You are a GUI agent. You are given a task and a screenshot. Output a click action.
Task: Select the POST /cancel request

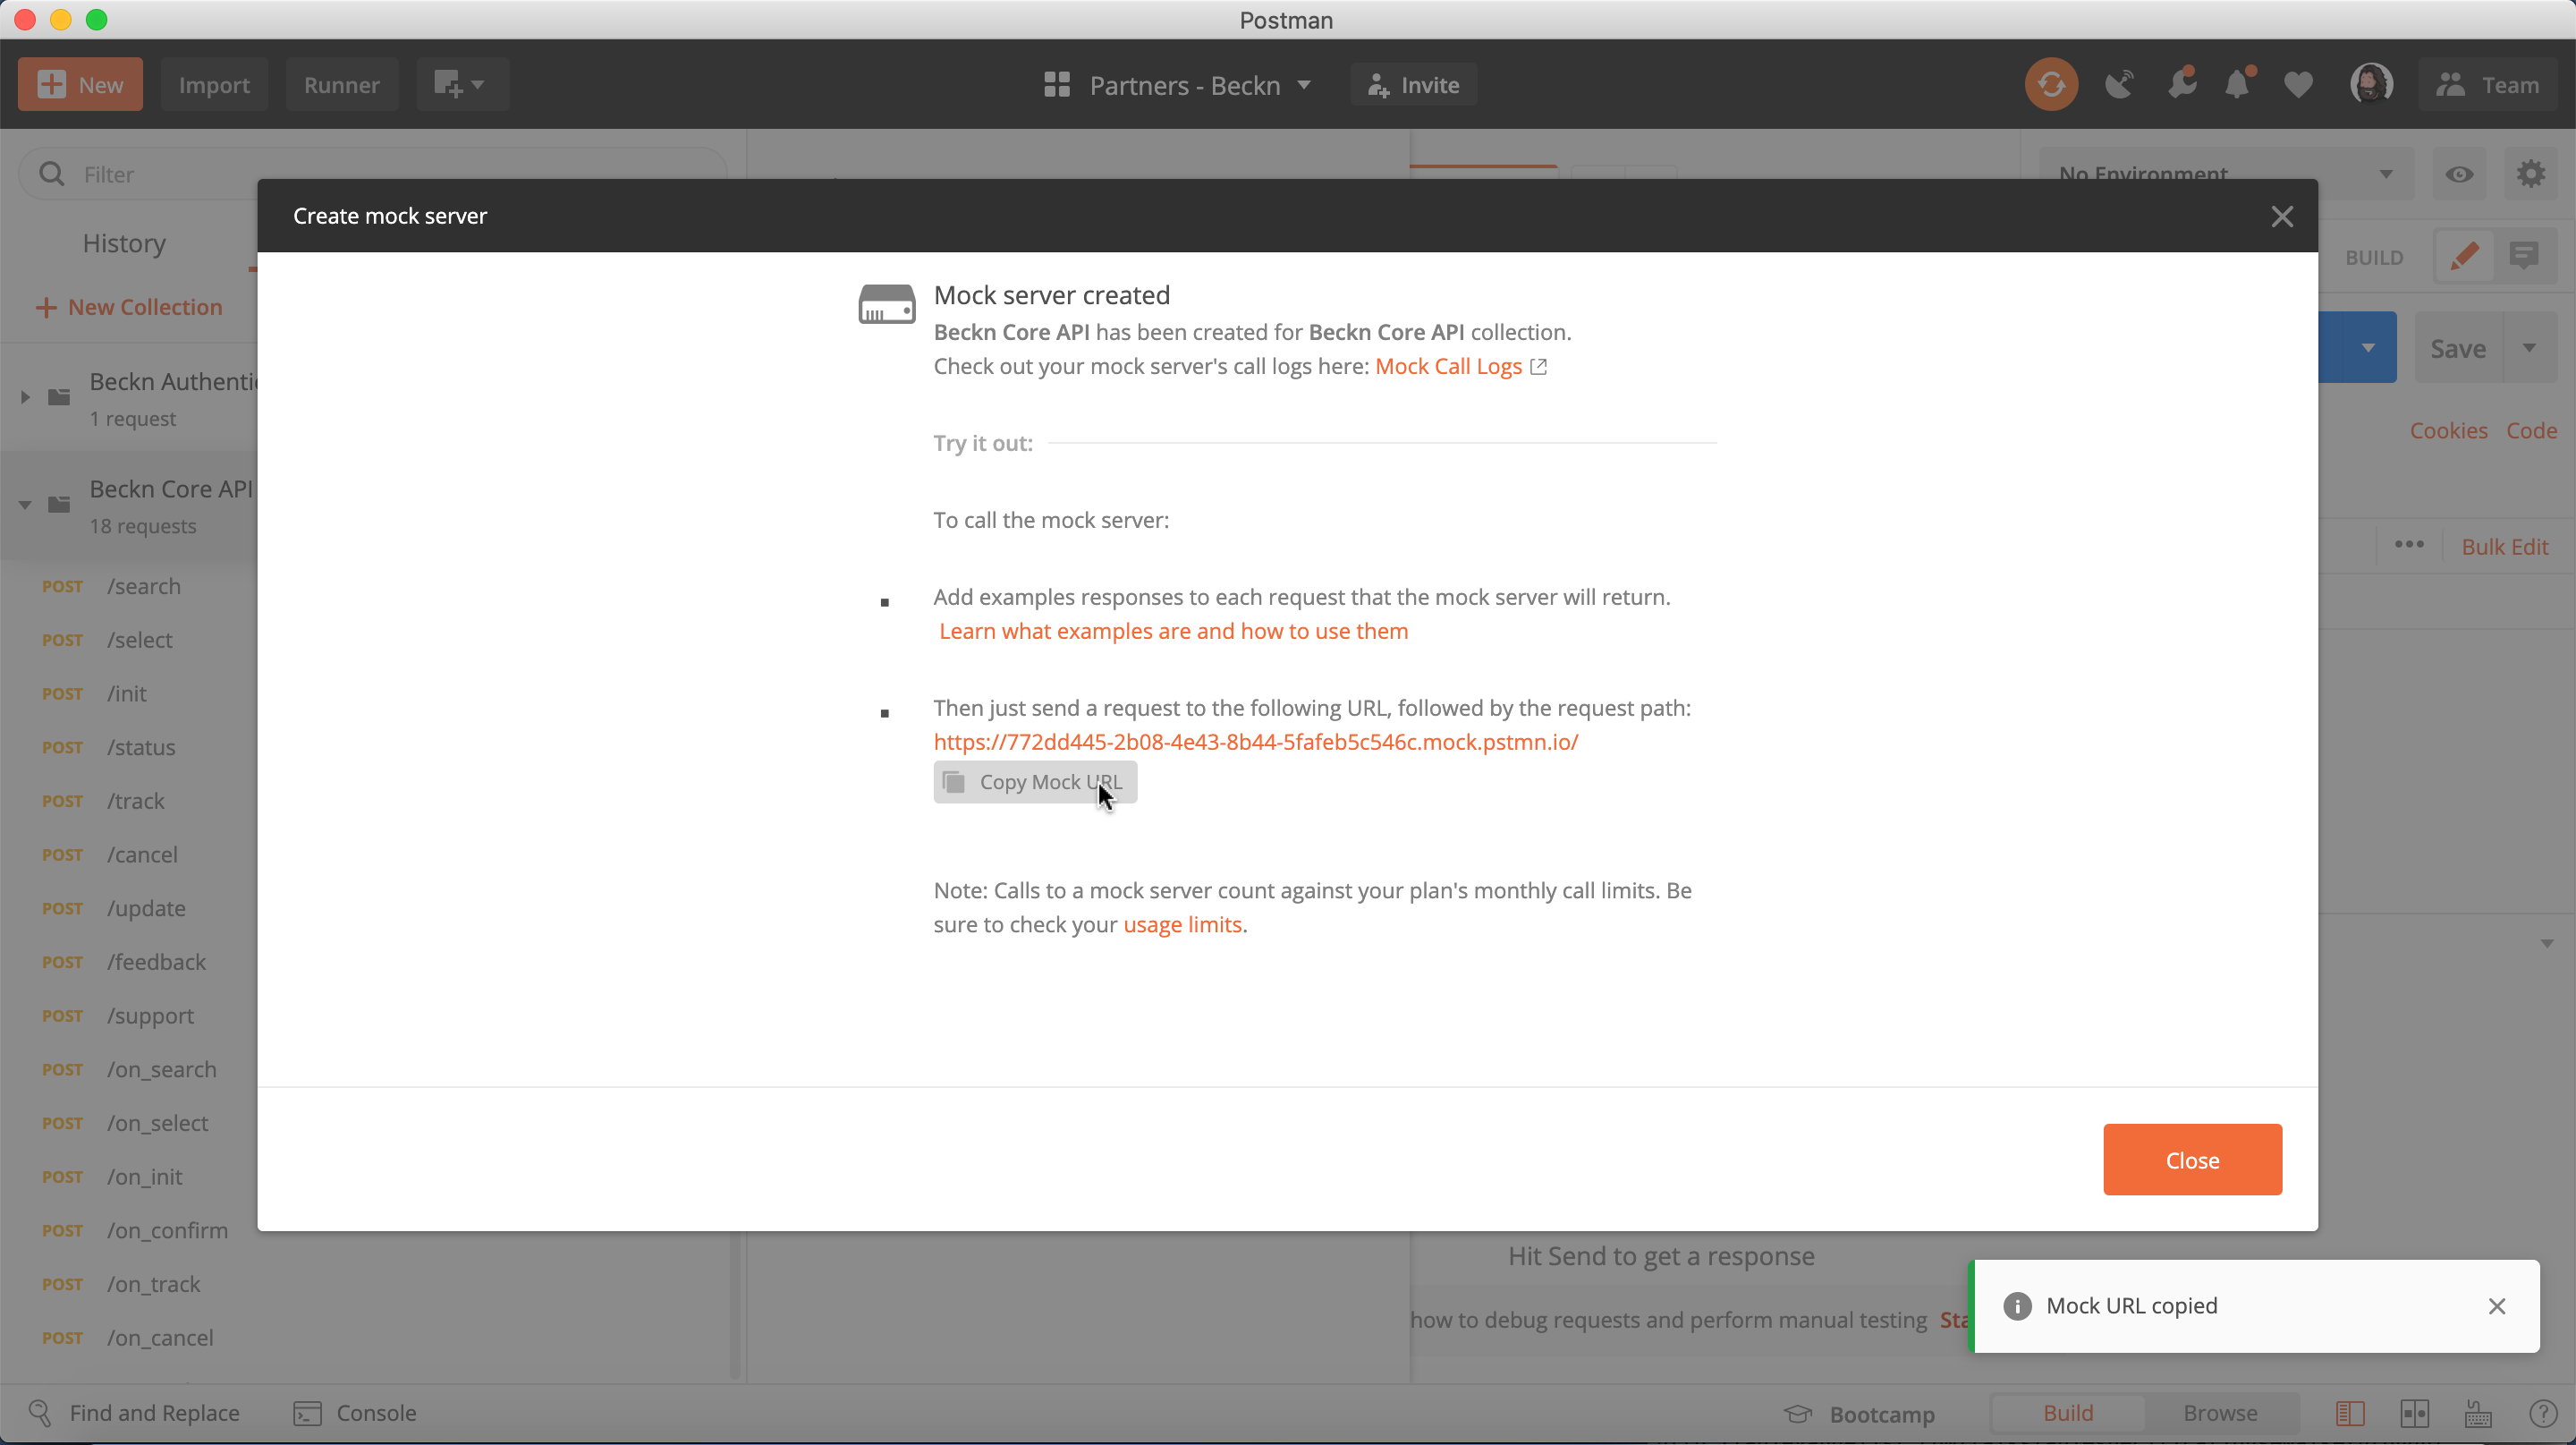(x=130, y=855)
